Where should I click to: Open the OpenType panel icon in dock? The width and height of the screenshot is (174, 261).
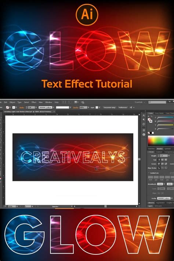144,124
